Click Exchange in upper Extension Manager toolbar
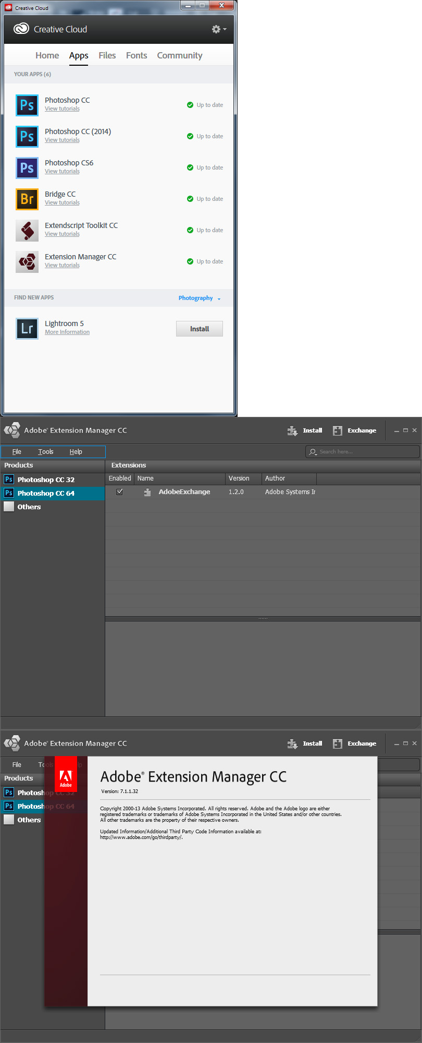This screenshot has height=1043, width=422. [354, 430]
